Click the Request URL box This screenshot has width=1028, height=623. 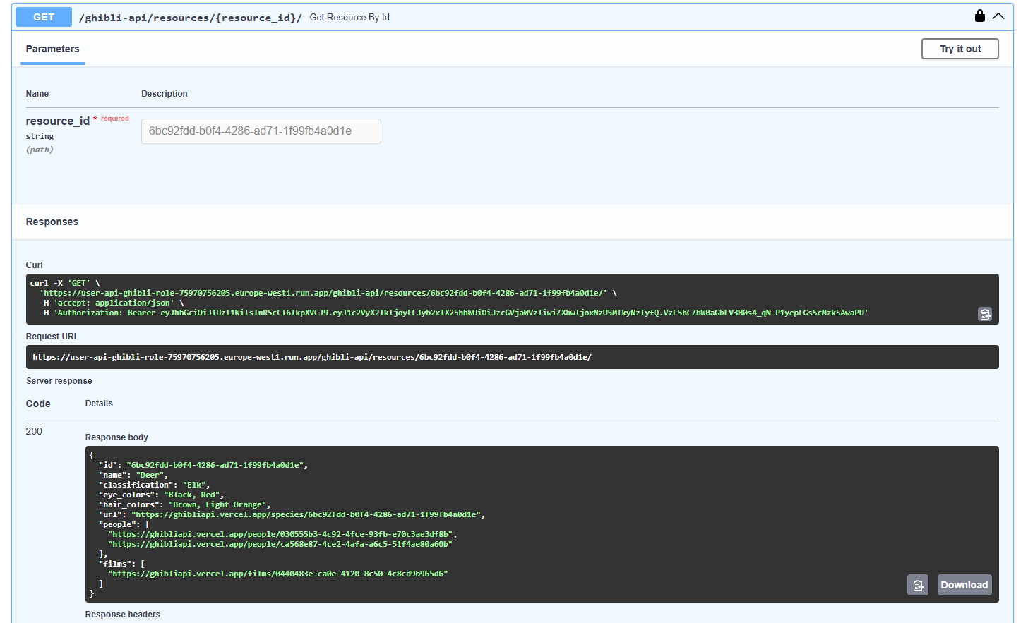[x=513, y=357]
